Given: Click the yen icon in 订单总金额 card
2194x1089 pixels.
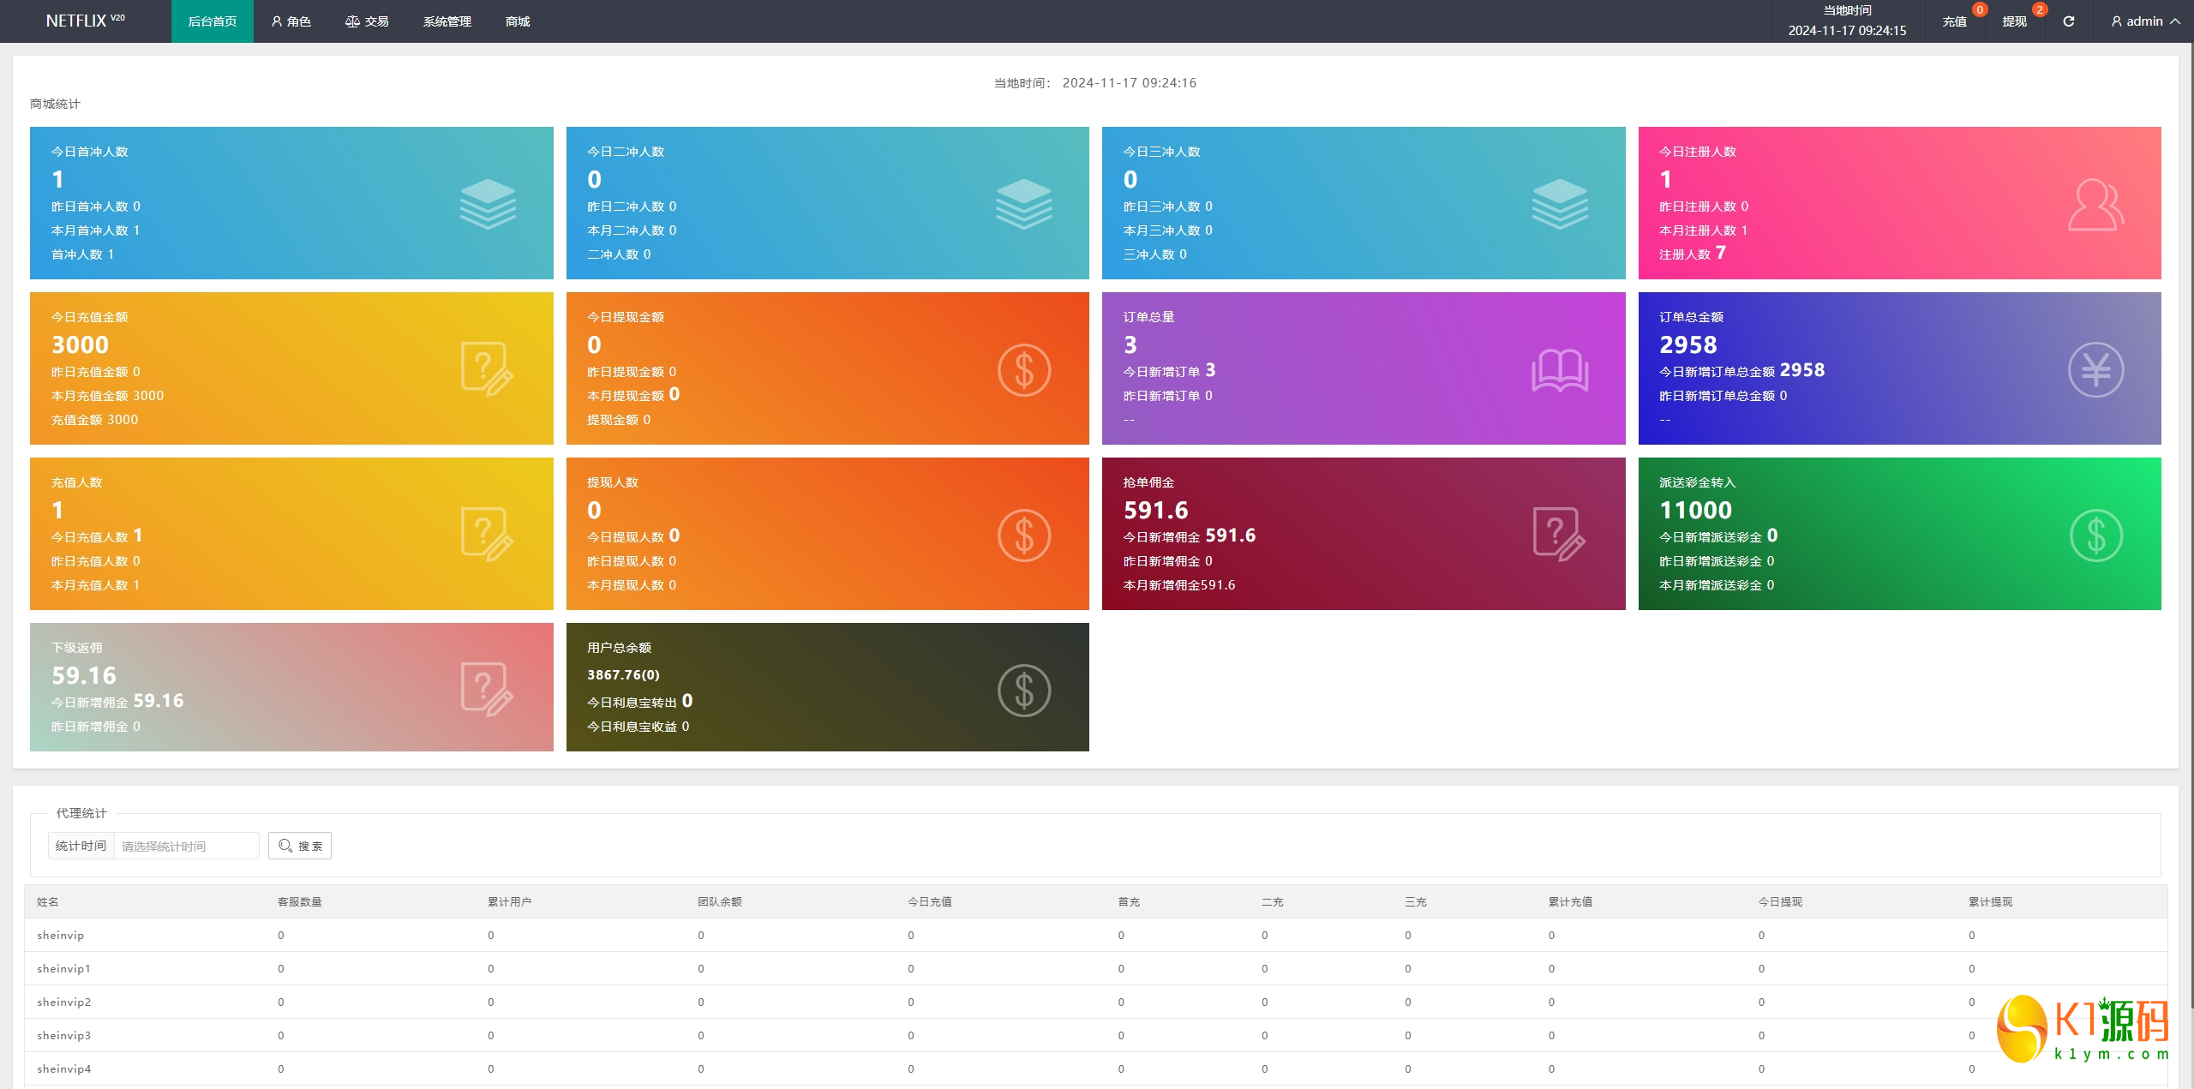Looking at the screenshot, I should coord(2095,369).
